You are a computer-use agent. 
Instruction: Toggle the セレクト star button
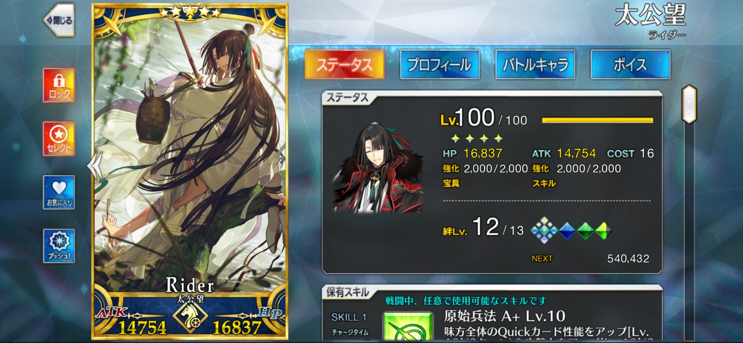point(59,139)
